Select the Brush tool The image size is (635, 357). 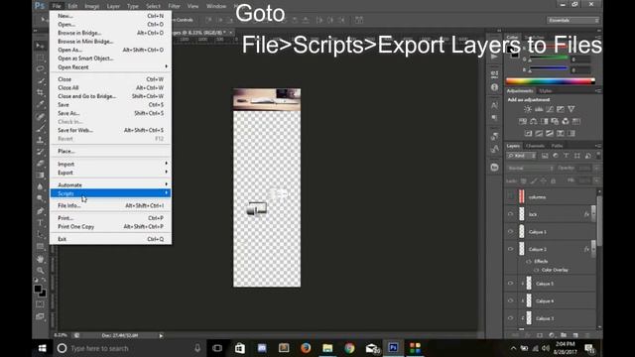pos(40,128)
